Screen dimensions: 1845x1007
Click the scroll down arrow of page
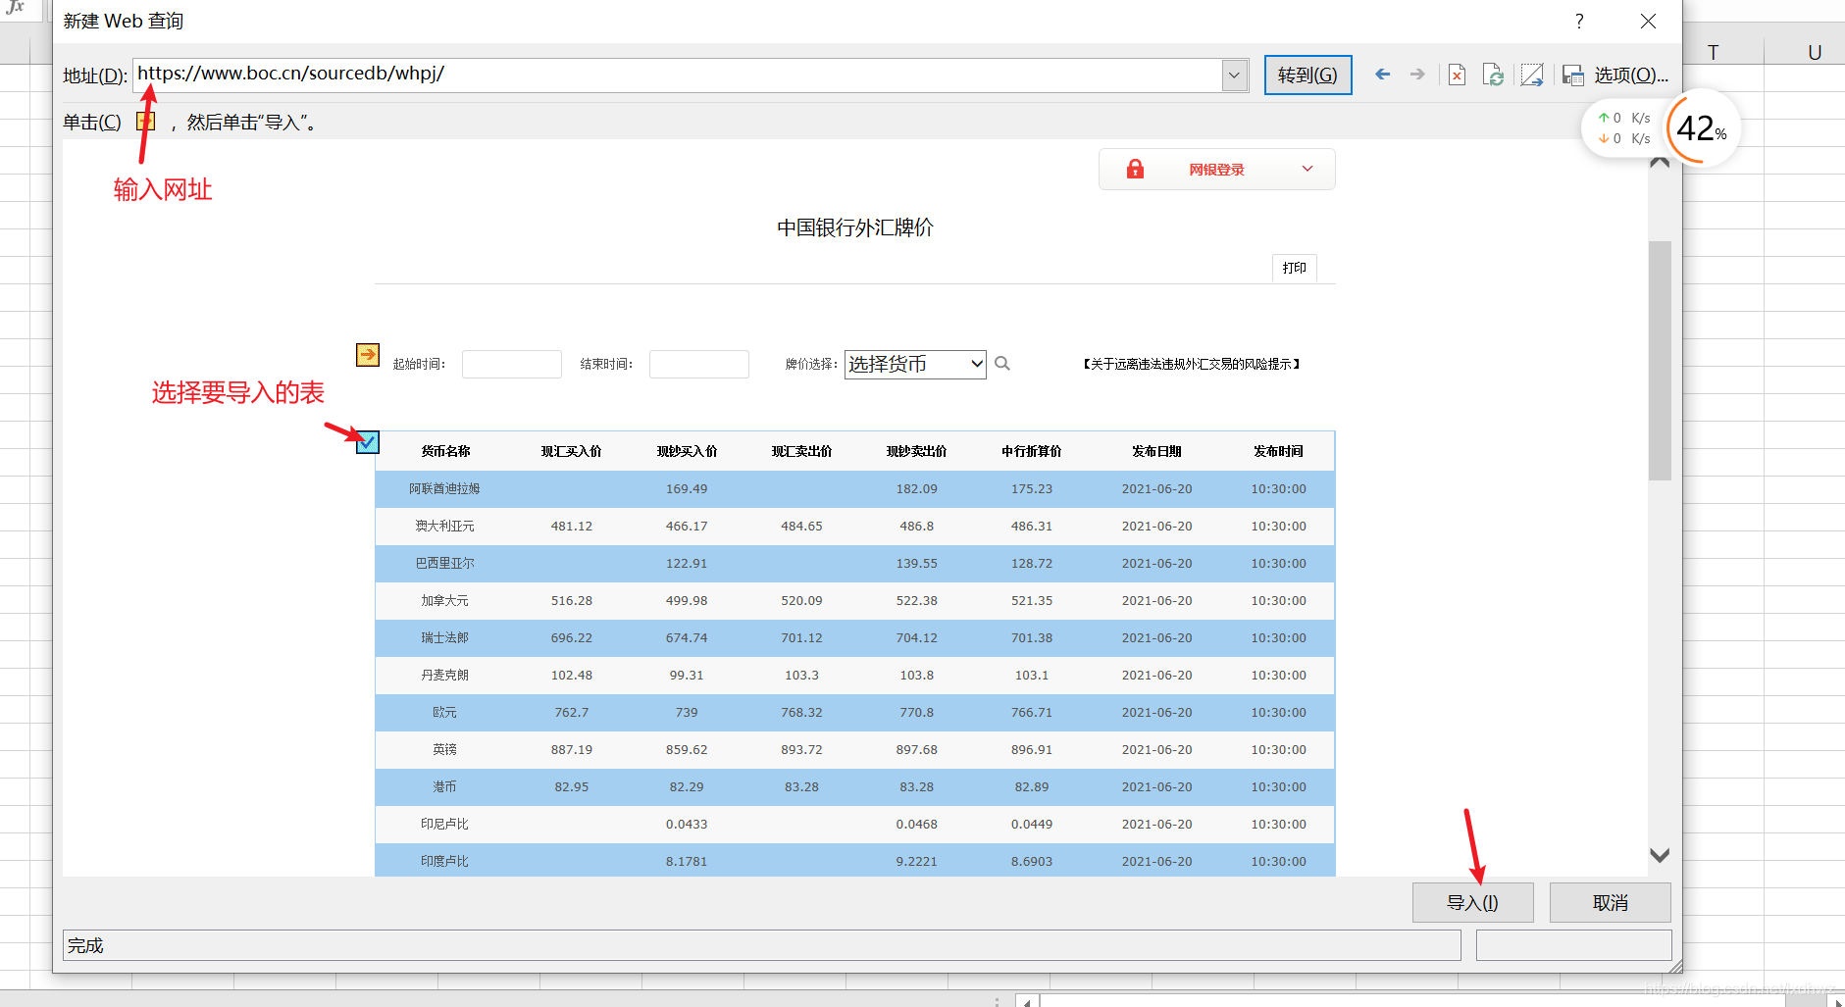point(1660,855)
